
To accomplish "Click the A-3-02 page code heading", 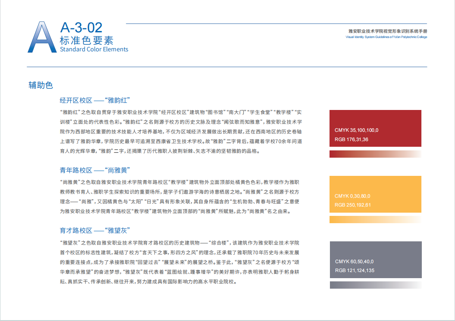I will tap(81, 27).
